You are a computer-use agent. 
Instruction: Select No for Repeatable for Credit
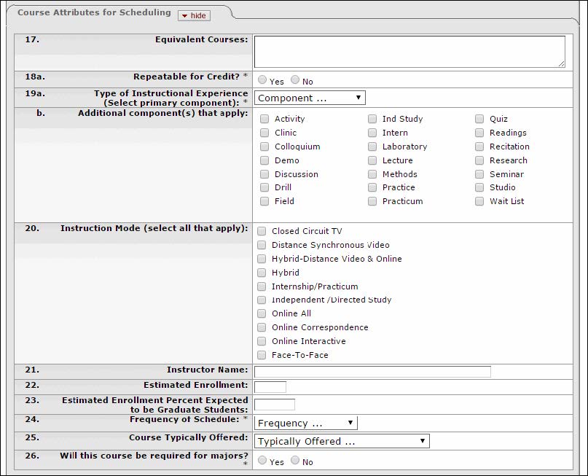click(x=295, y=79)
